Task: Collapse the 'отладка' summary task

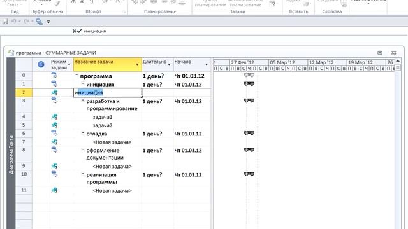Action: click(x=83, y=132)
